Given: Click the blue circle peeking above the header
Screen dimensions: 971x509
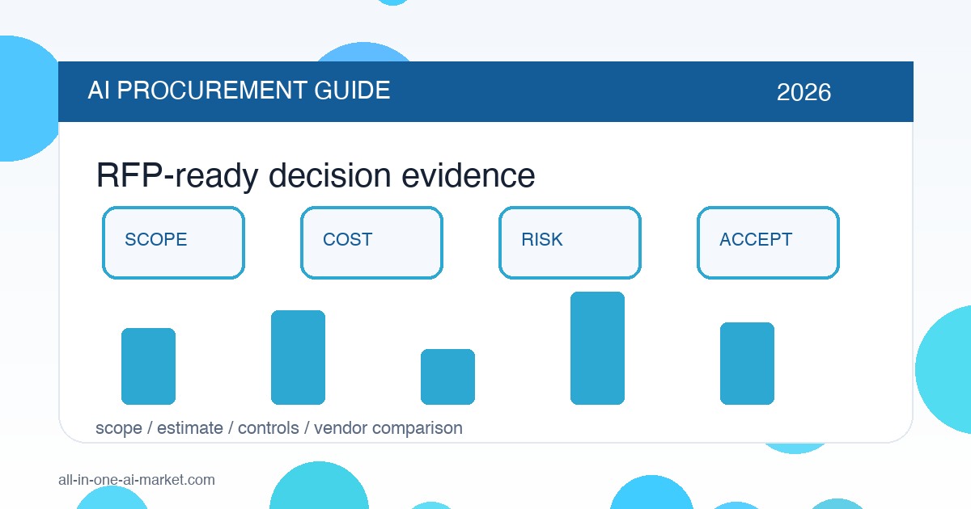Looking at the screenshot, I should tap(363, 53).
